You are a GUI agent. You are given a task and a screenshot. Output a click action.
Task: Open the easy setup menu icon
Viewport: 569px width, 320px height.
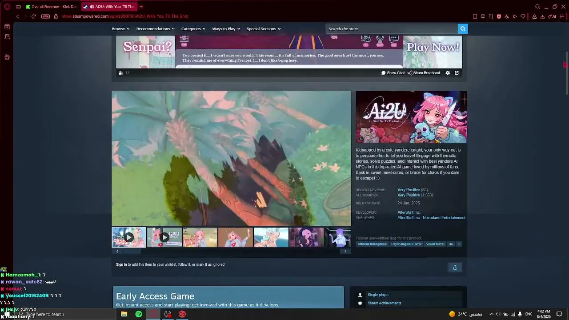(562, 16)
